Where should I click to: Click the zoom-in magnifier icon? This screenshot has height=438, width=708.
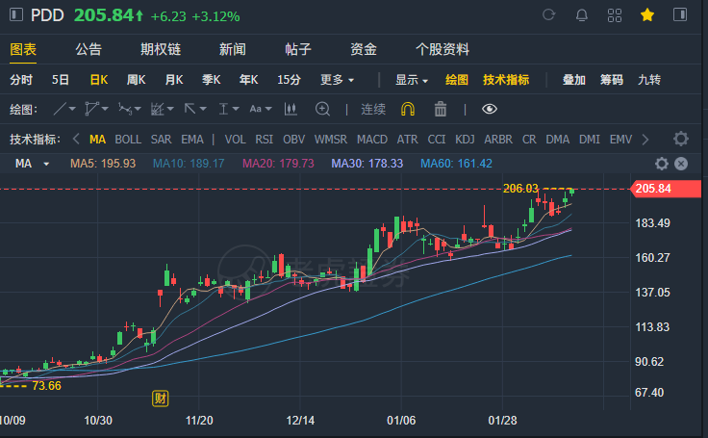(x=322, y=109)
